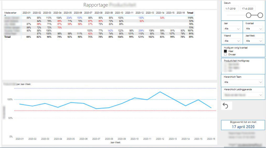The width and height of the screenshot is (266, 148).
Task: Tick the 'Onwaar' checkbox
Action: tap(225, 54)
